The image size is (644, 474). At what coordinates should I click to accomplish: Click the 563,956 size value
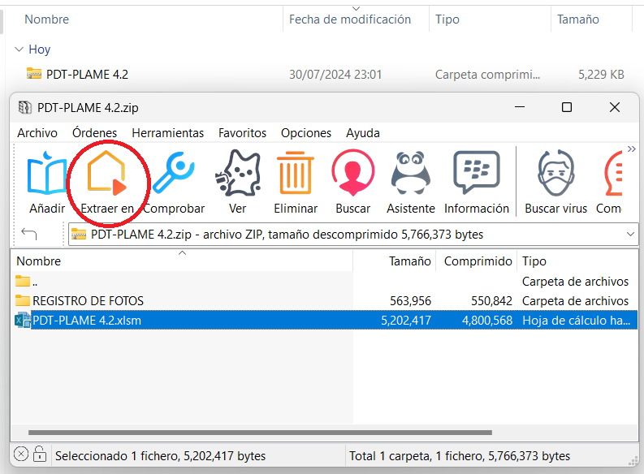pyautogui.click(x=410, y=301)
